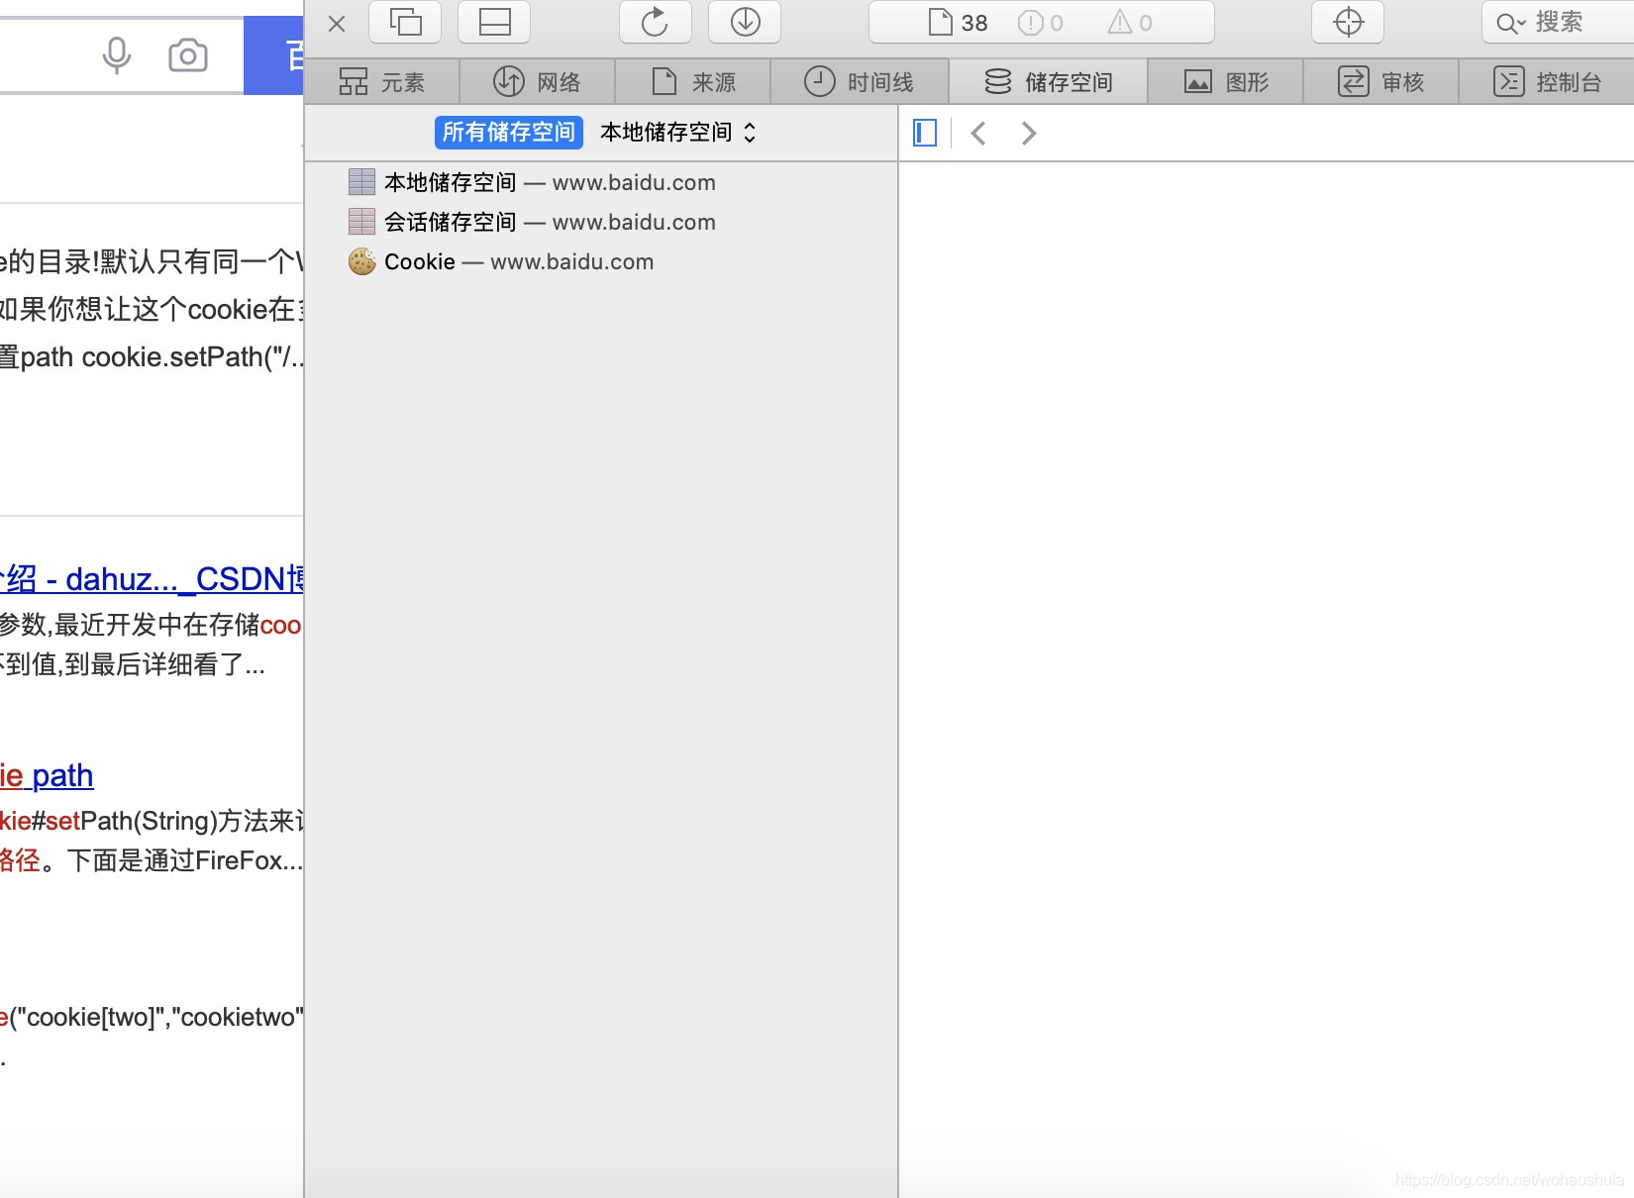Go forward in content view history
The image size is (1634, 1198).
pyautogui.click(x=1029, y=133)
